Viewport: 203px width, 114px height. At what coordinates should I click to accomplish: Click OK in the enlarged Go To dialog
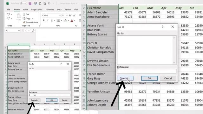click(149, 78)
